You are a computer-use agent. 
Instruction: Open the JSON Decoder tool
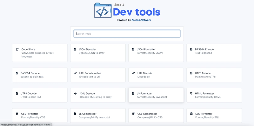click(x=98, y=53)
